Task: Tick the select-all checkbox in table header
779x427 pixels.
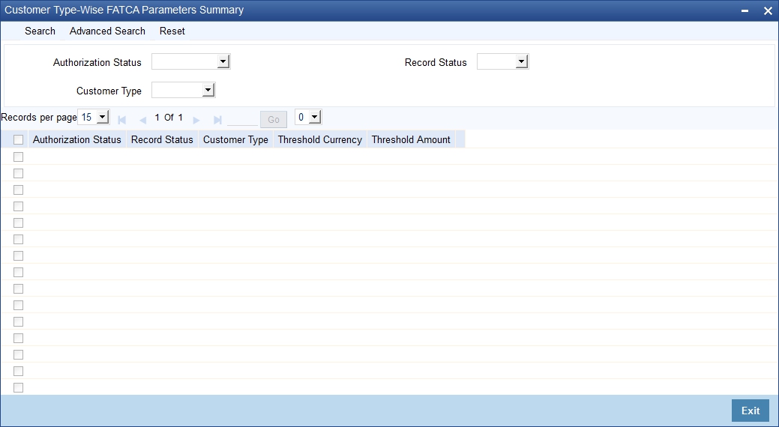Action: [19, 139]
